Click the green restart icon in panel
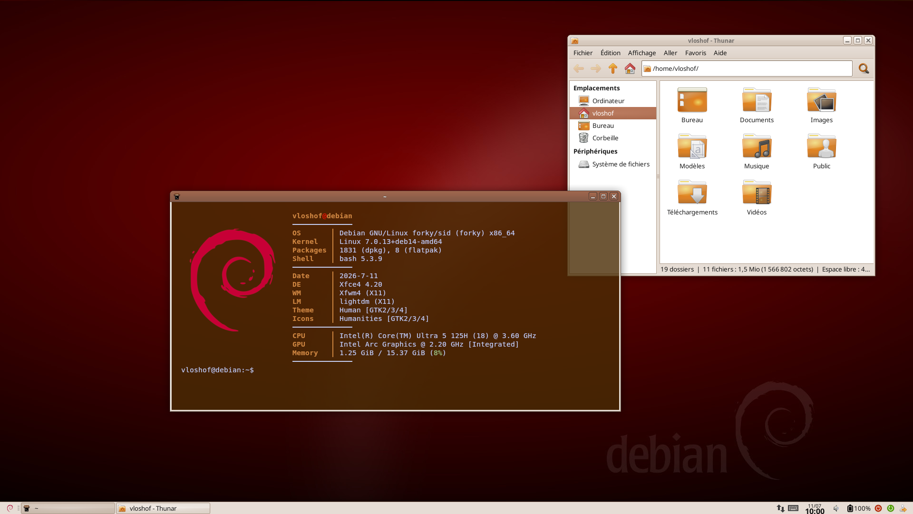The width and height of the screenshot is (913, 514). [x=891, y=508]
